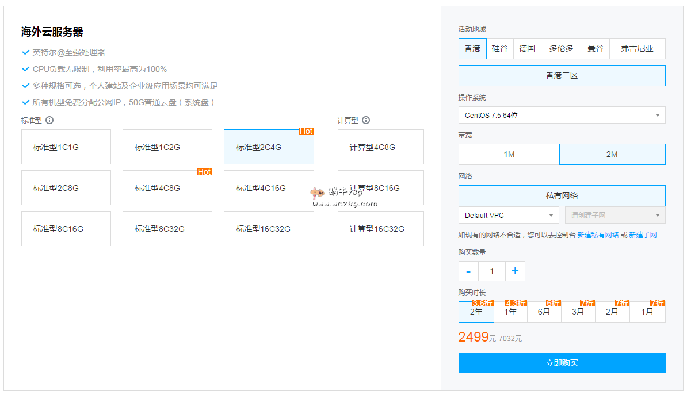Select the 标准型1C1G server option

(x=66, y=147)
